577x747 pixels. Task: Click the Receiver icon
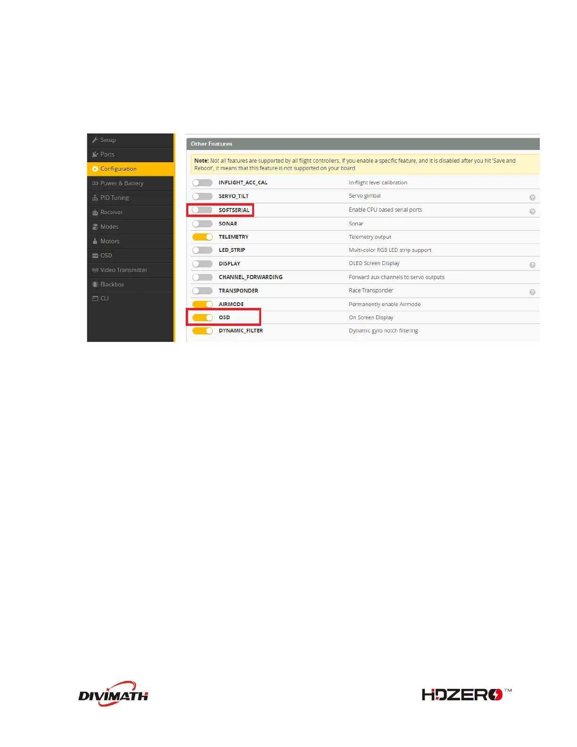[x=95, y=212]
